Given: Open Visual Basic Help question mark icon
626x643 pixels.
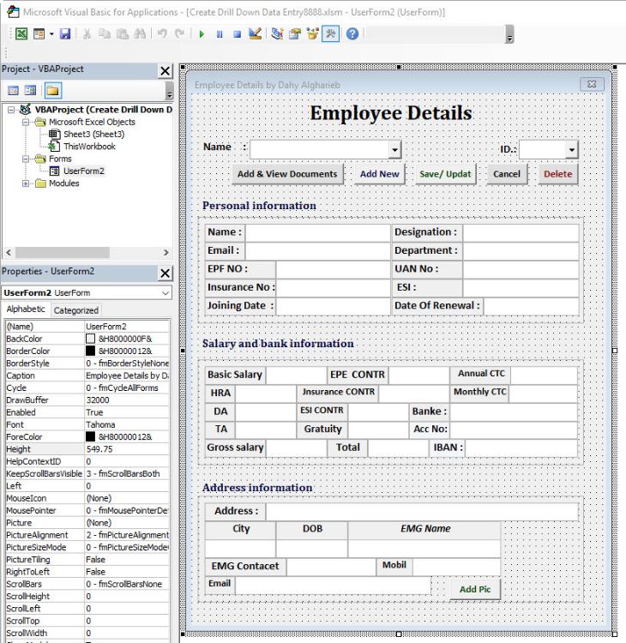Looking at the screenshot, I should click(352, 33).
